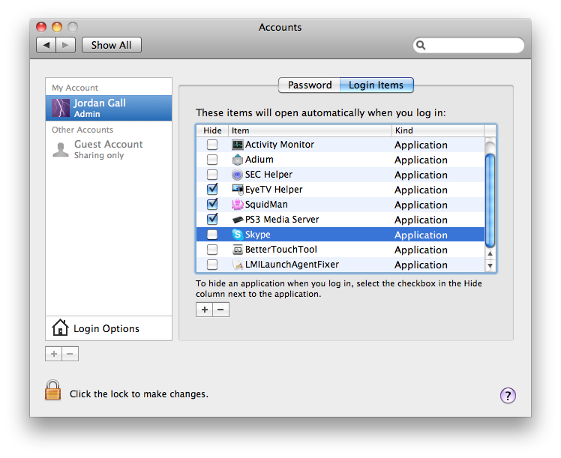561x458 pixels.
Task: Click the LMILaunchAgentFixer icon
Action: pyautogui.click(x=238, y=265)
